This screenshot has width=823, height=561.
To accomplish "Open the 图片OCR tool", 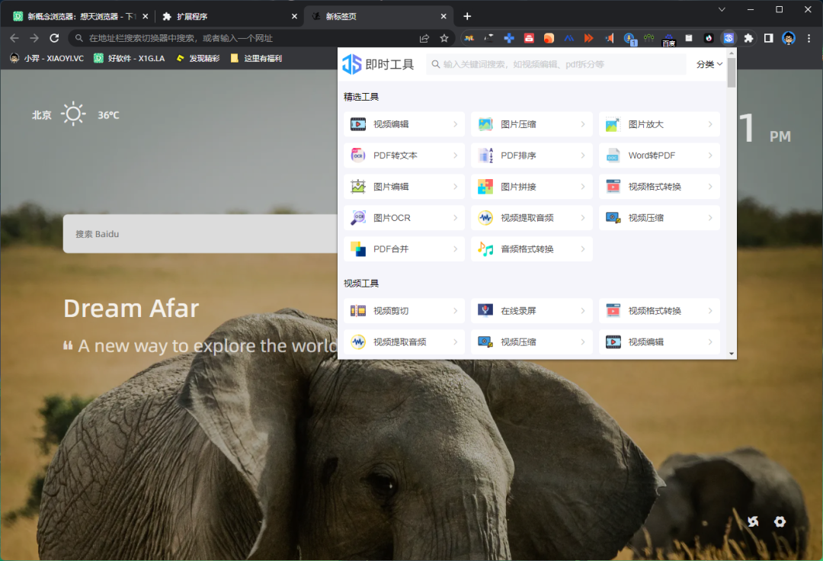I will coord(404,218).
